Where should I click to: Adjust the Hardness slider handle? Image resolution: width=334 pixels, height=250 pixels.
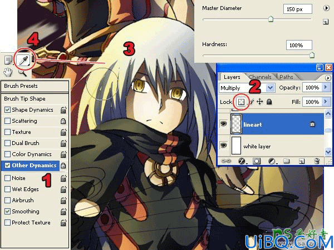(312, 55)
